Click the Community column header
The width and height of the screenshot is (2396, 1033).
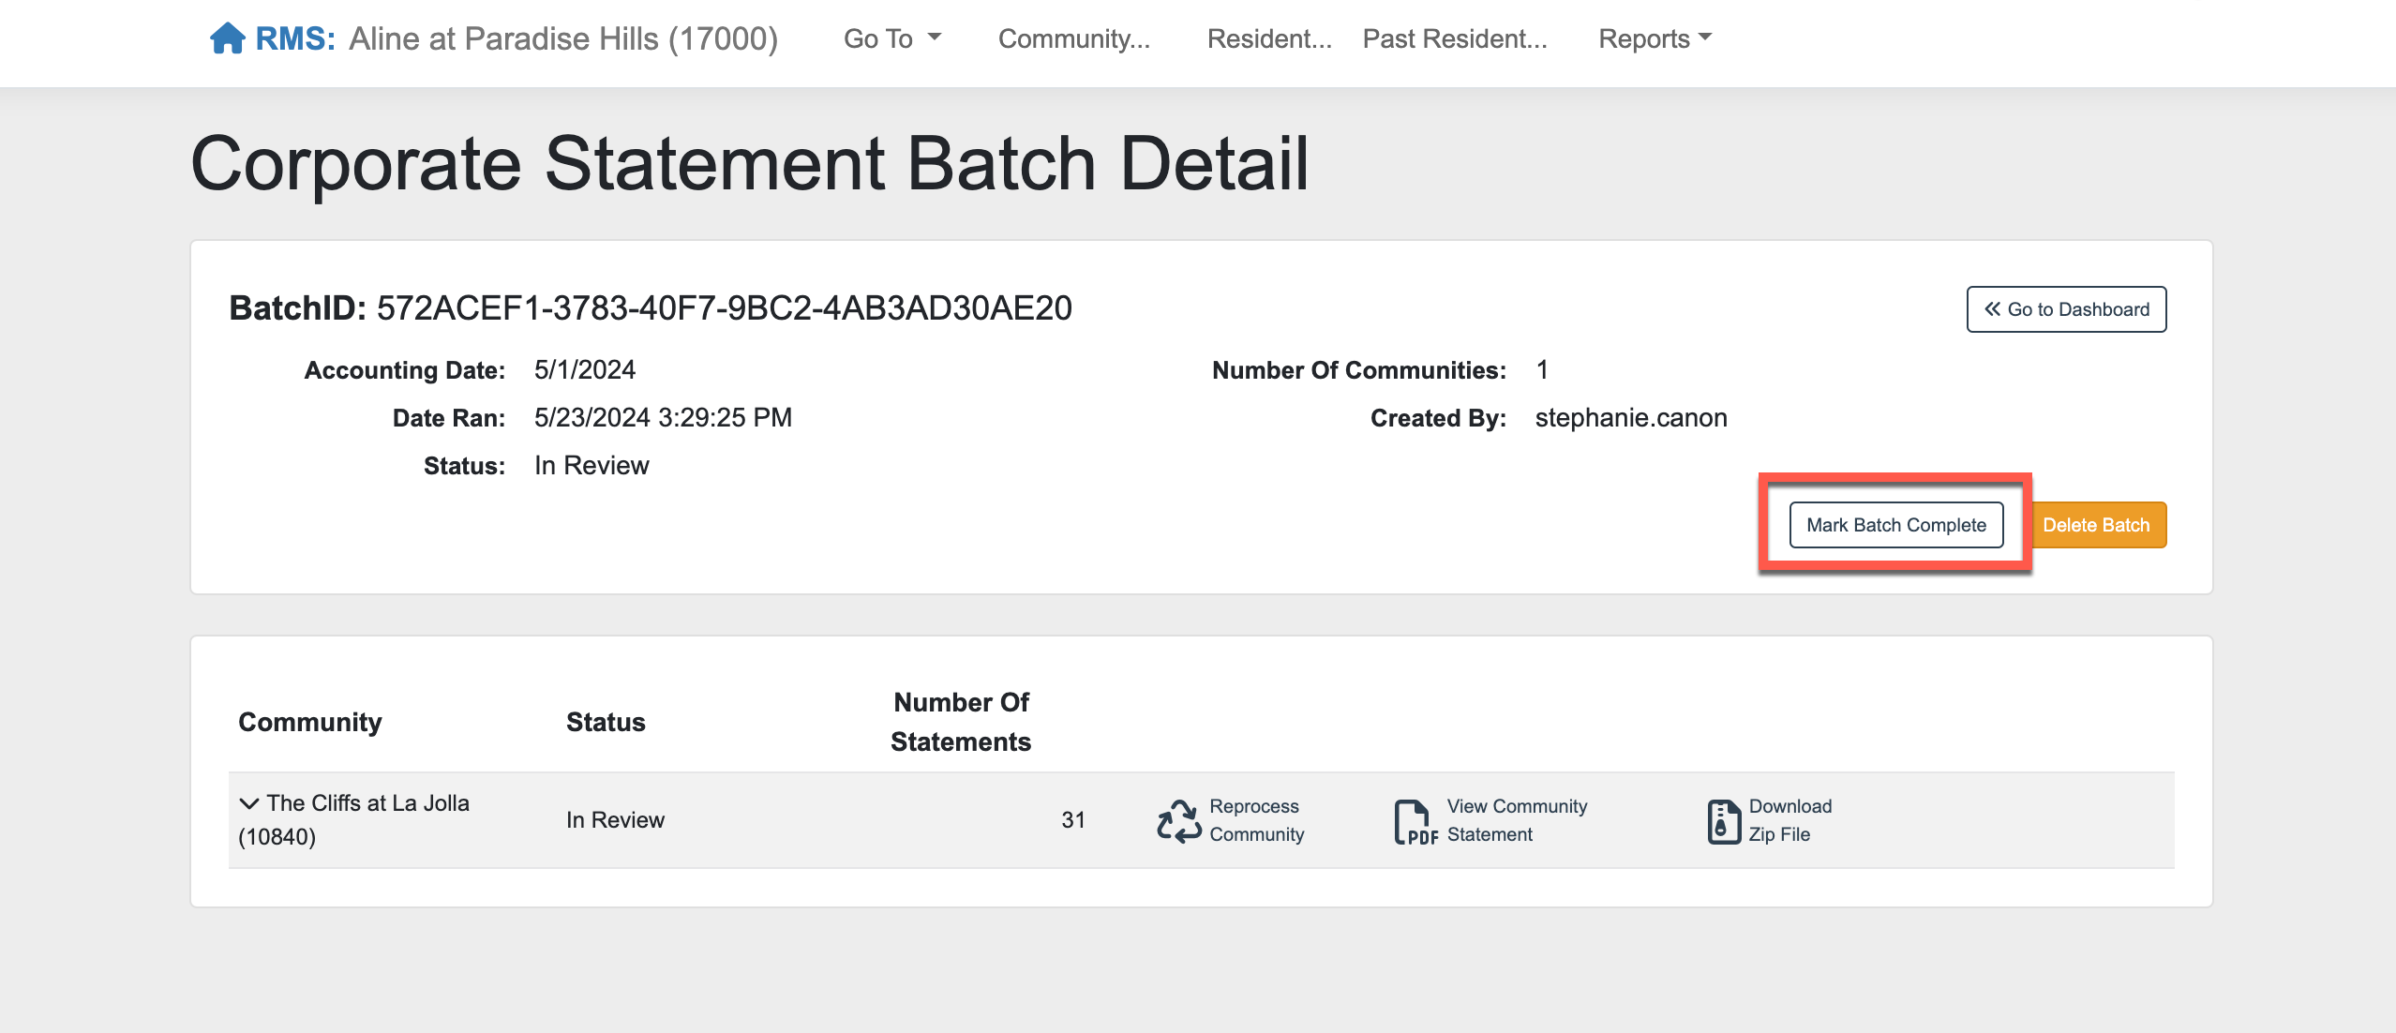tap(309, 722)
